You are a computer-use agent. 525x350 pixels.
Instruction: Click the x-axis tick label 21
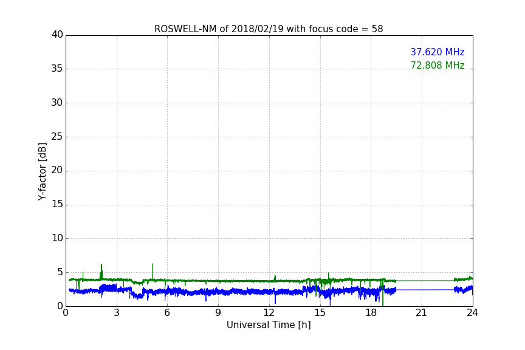(x=422, y=313)
